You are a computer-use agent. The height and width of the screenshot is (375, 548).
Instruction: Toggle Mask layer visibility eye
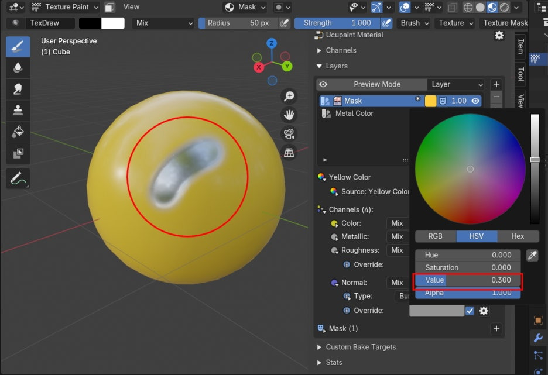tap(475, 101)
